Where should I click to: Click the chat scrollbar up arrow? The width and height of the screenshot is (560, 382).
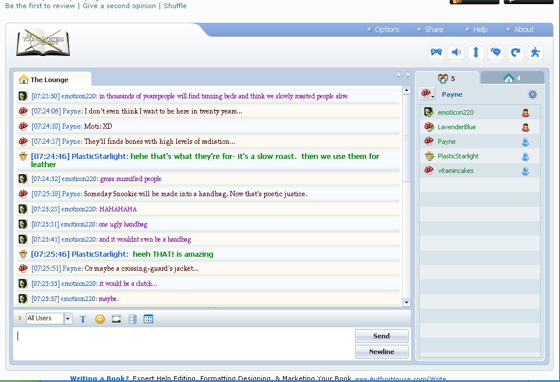(x=406, y=90)
